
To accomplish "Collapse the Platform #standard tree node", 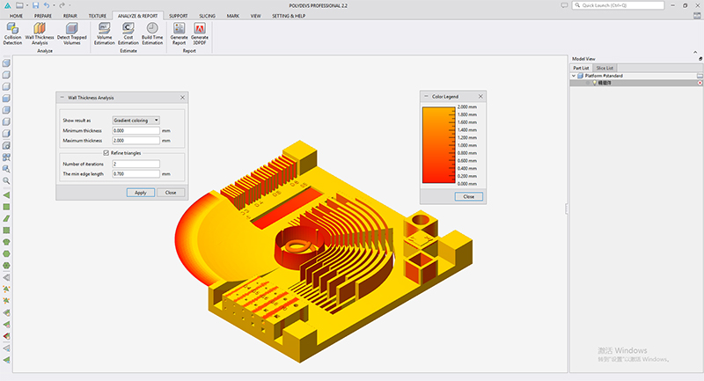I will point(574,76).
